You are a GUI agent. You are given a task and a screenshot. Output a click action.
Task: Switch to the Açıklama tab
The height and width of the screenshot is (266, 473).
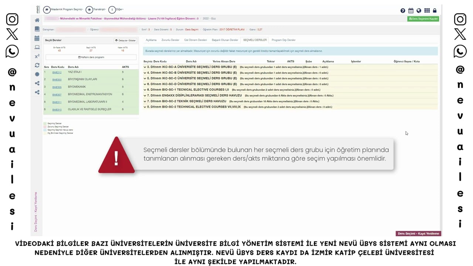click(151, 40)
